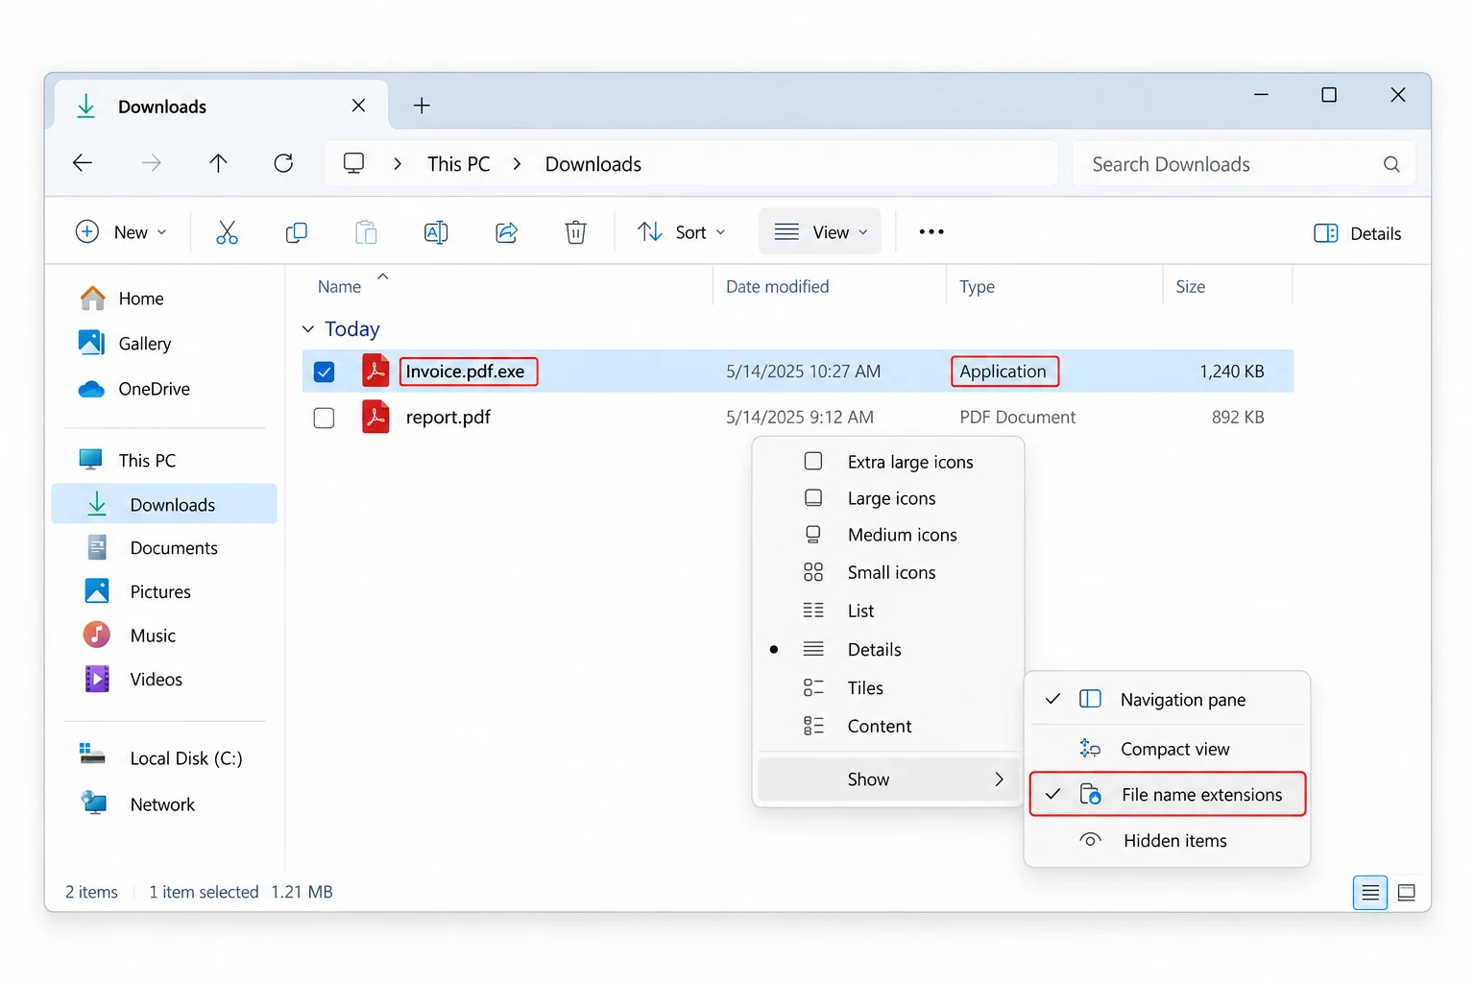Toggle Navigation pane visibility
This screenshot has height=983, width=1475.
click(1168, 700)
